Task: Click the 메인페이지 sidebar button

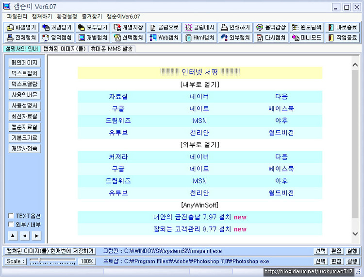Action: (24, 63)
